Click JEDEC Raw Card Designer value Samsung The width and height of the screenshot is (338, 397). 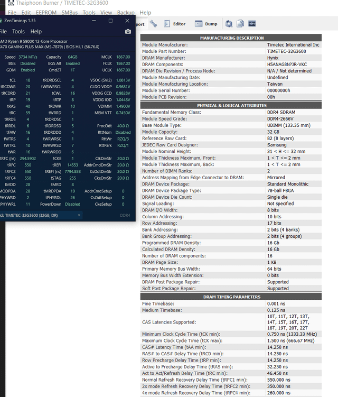tap(277, 145)
